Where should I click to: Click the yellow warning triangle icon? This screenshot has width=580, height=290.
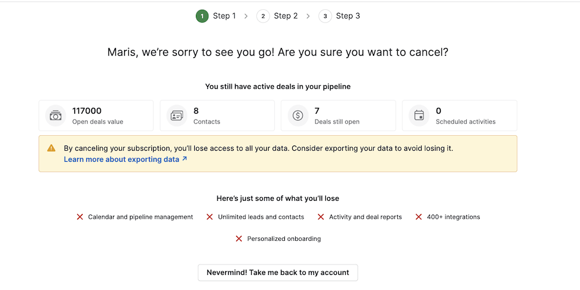click(x=52, y=148)
